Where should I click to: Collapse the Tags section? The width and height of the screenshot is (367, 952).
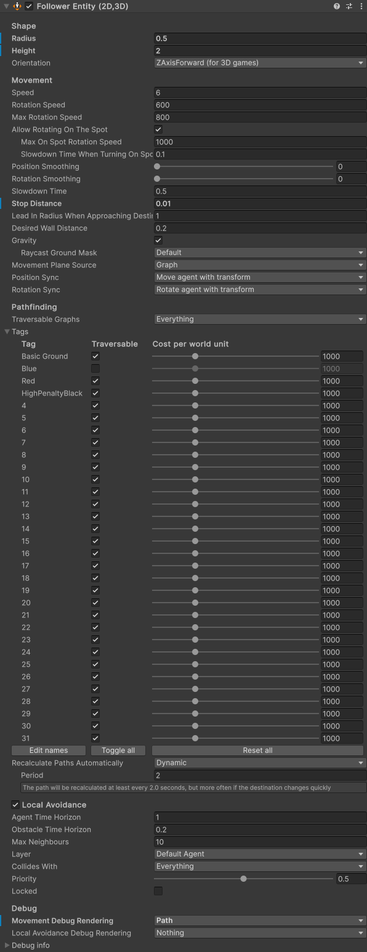tap(7, 332)
